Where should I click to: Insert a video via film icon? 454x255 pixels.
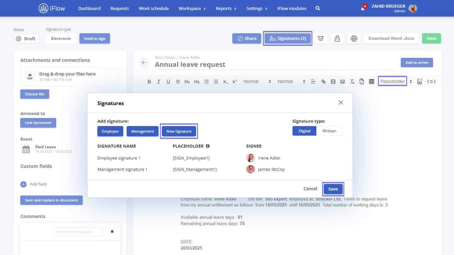[x=333, y=81]
